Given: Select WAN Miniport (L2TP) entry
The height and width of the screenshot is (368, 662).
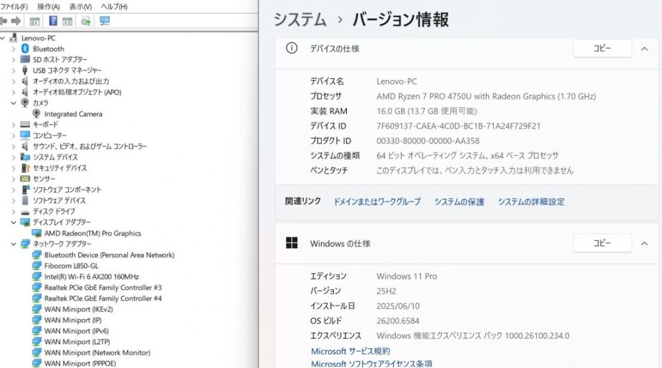Looking at the screenshot, I should point(77,342).
